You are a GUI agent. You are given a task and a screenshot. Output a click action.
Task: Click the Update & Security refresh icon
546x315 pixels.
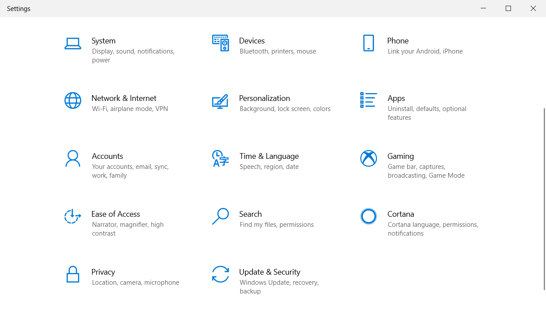click(x=220, y=274)
